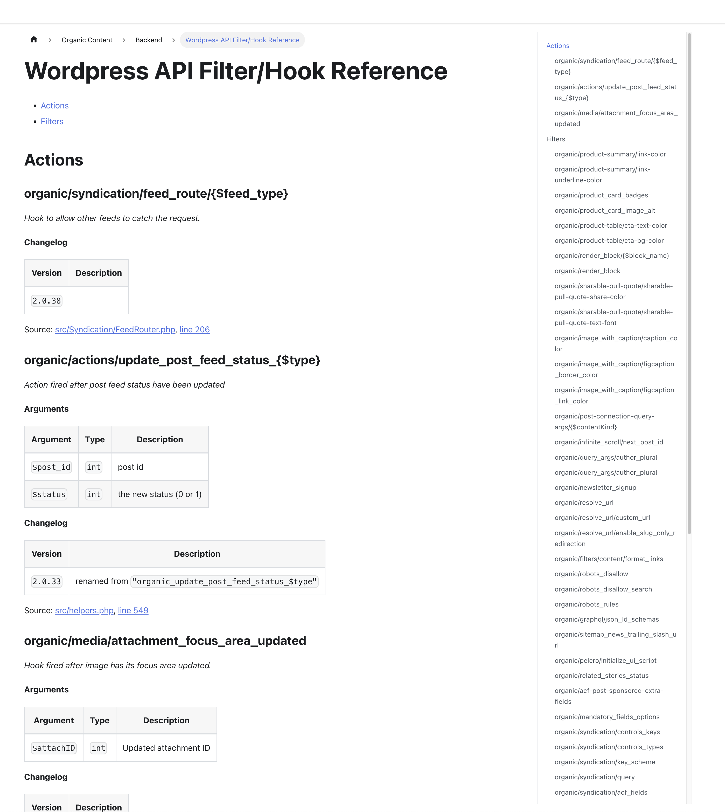Click organic/sitemap_news_trailing_slash_url item
This screenshot has height=812, width=725.
click(x=615, y=640)
